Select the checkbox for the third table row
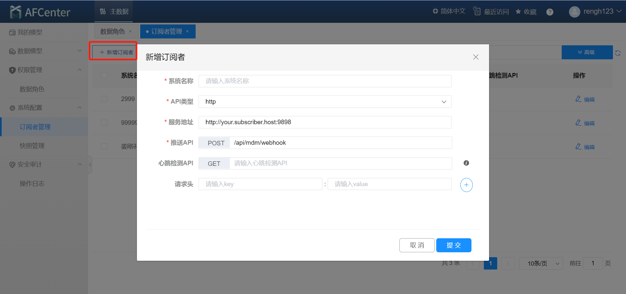Screen dimensions: 626x294 point(104,146)
